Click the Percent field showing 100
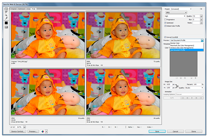The image size is (209, 138). click(x=197, y=84)
